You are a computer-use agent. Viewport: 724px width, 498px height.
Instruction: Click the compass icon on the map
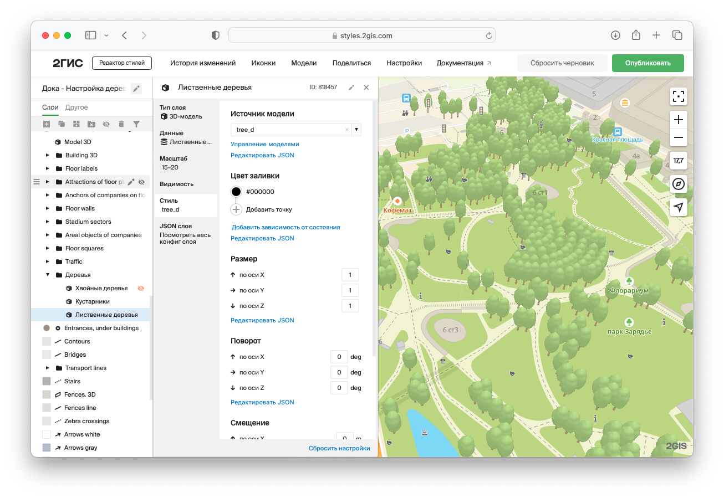click(x=679, y=184)
